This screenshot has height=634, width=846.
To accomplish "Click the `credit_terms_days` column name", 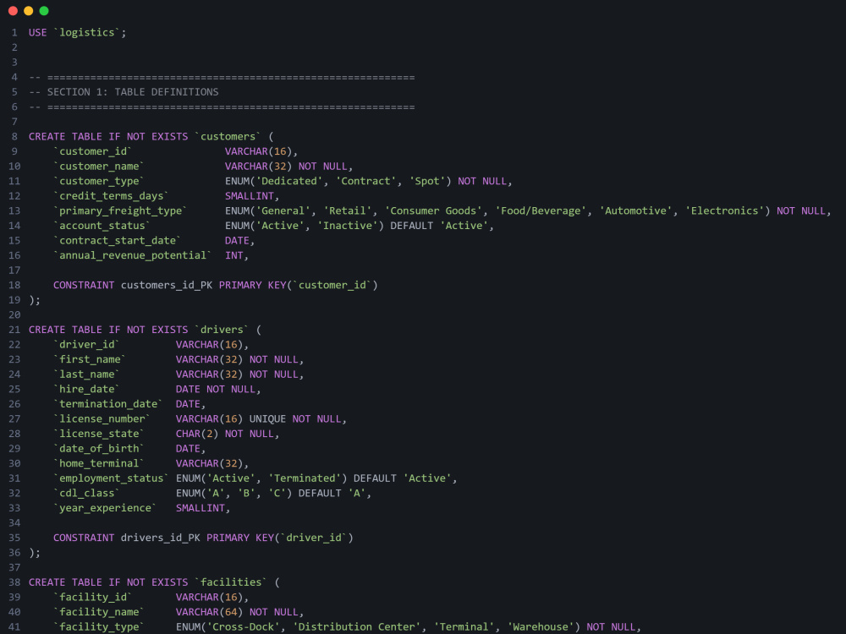I will (x=111, y=196).
